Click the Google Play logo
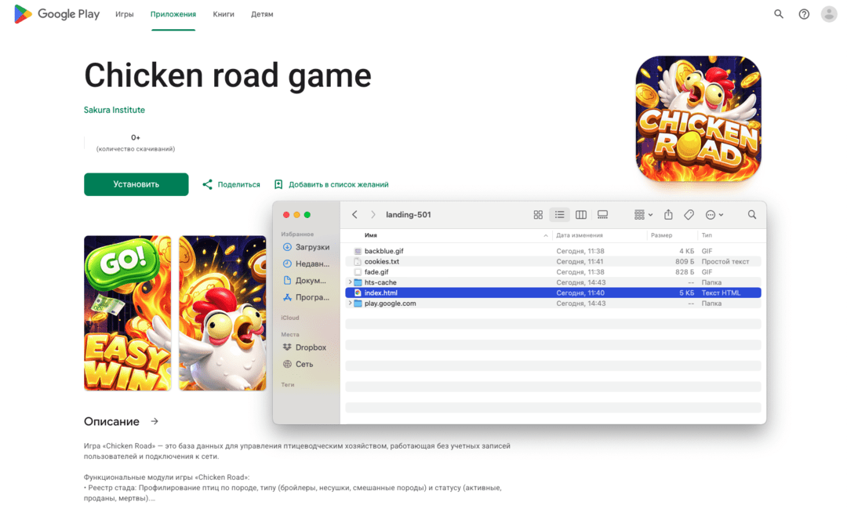 pos(56,14)
